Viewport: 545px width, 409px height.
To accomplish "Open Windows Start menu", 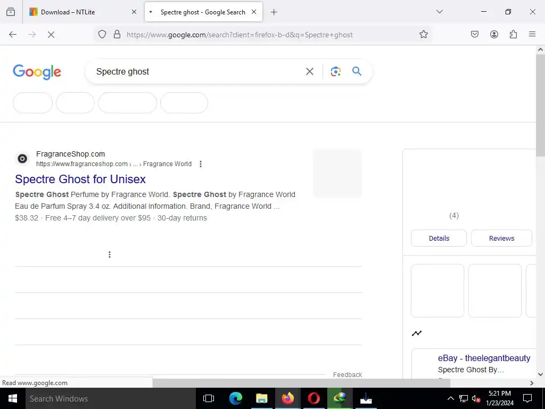I will click(13, 398).
